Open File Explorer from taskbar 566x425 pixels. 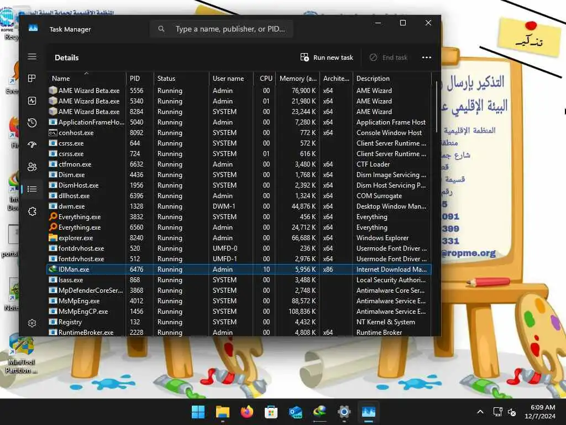point(222,412)
